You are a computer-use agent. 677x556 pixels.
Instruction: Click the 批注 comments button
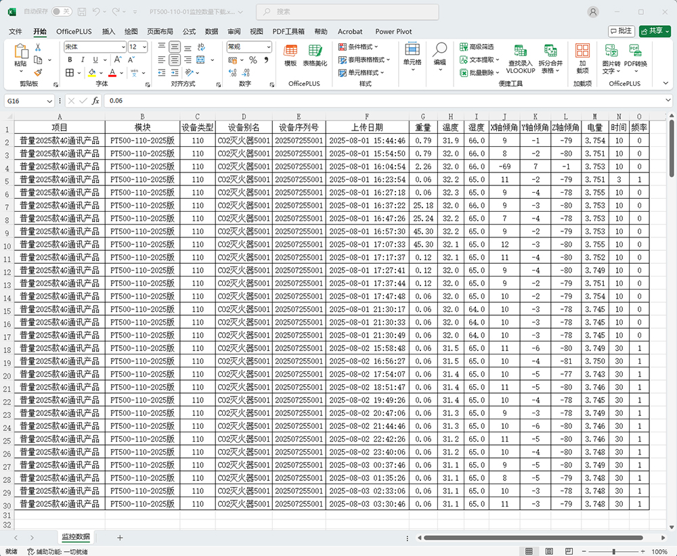[x=621, y=30]
